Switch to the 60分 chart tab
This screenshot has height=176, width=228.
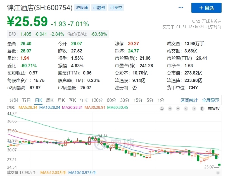tap(111, 100)
